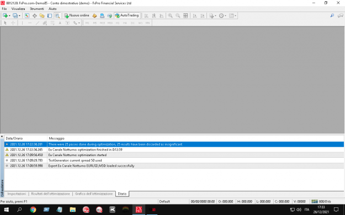Close the tester panel with the X
Viewport: 345px width, 215px height.
coord(2,136)
